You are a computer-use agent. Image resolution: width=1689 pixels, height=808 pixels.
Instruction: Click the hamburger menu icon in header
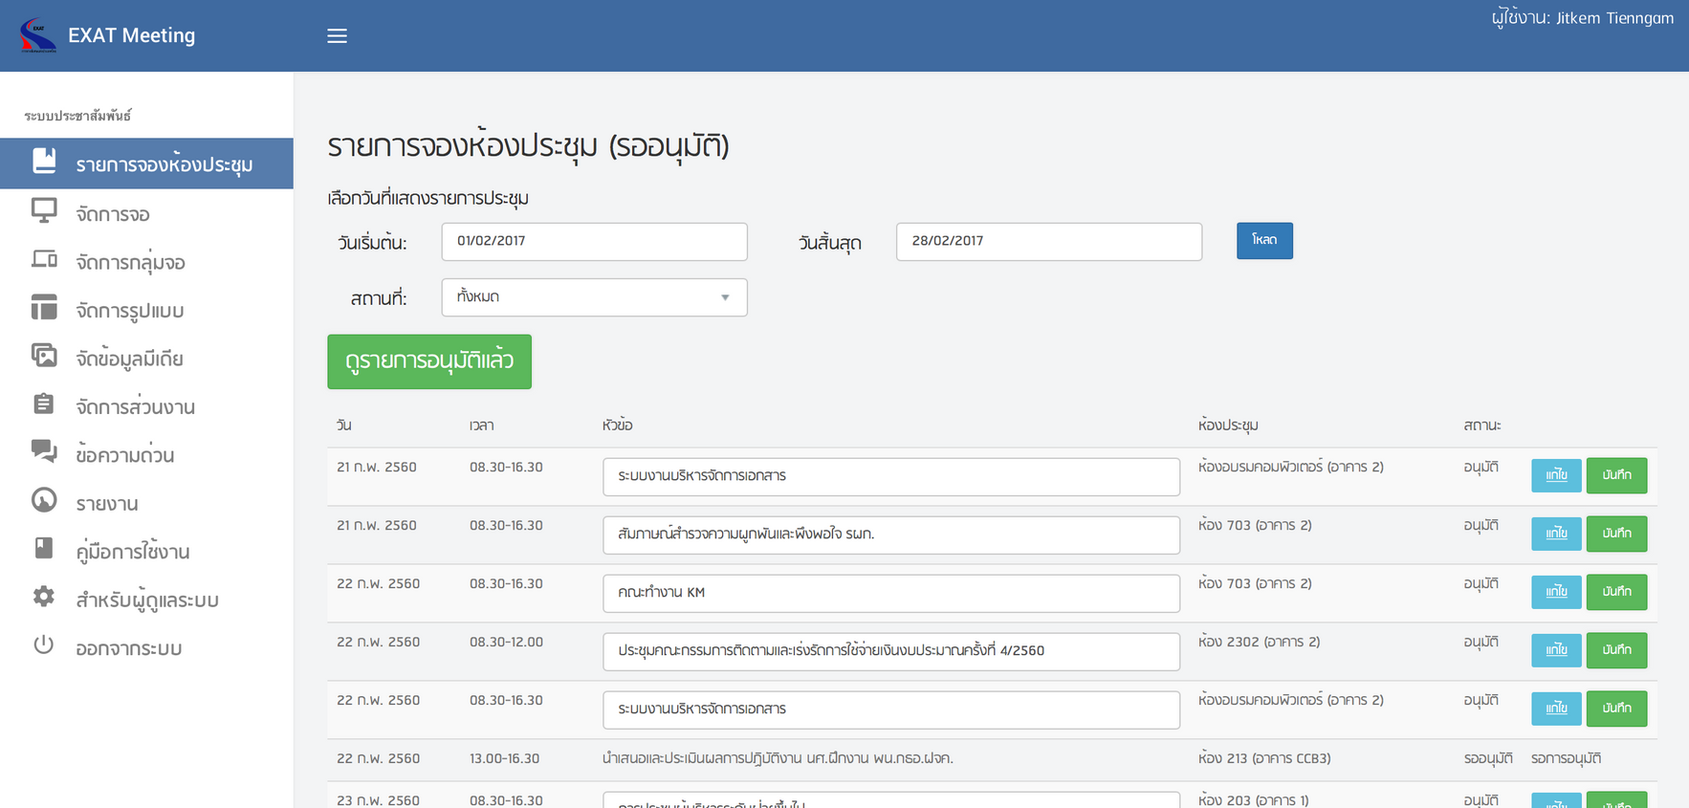pyautogui.click(x=337, y=36)
